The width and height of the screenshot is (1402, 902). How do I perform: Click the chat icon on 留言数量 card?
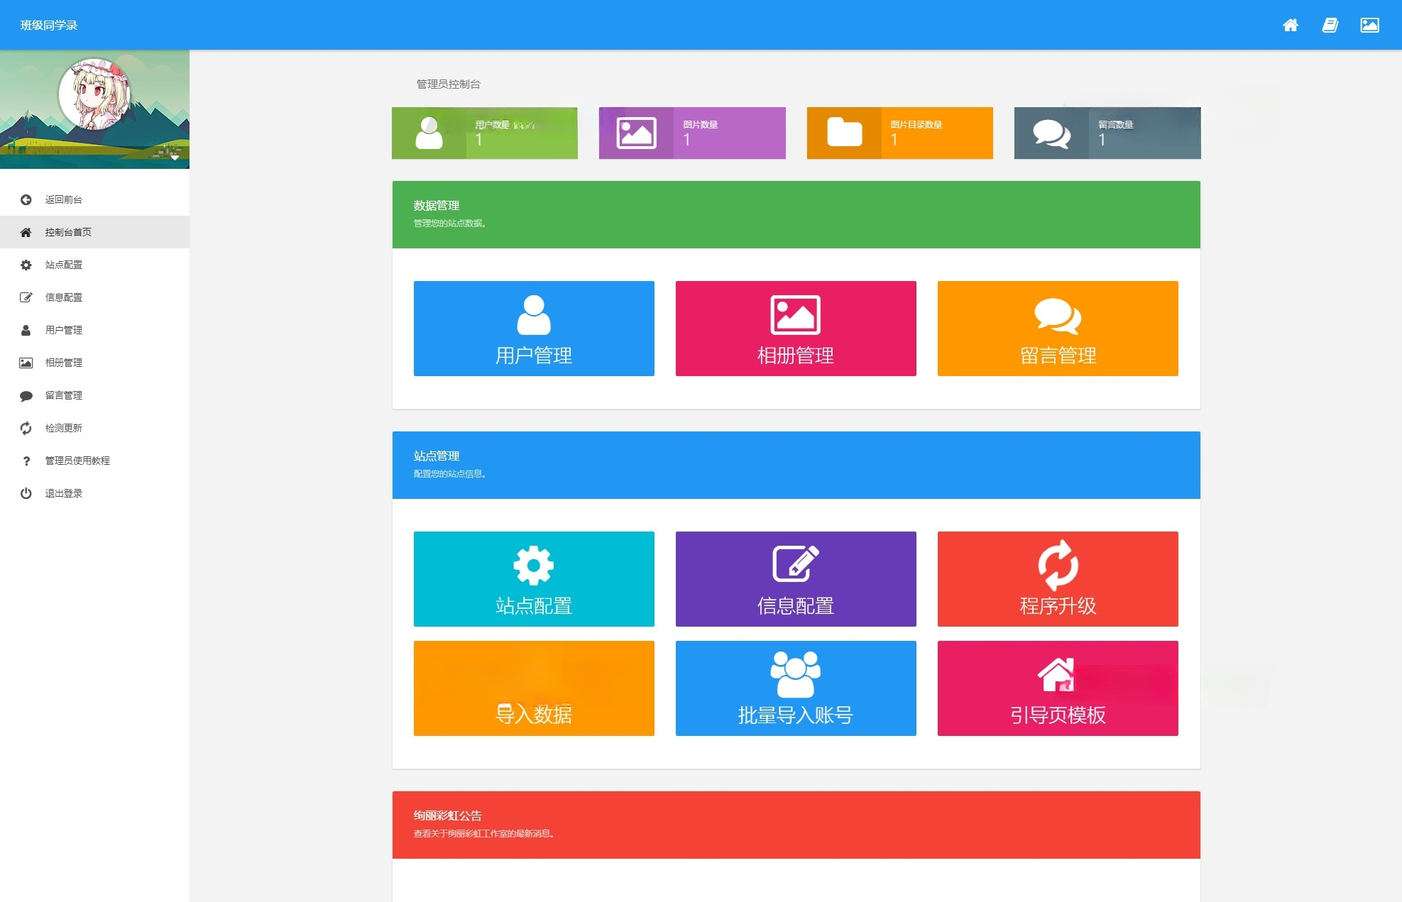tap(1051, 133)
